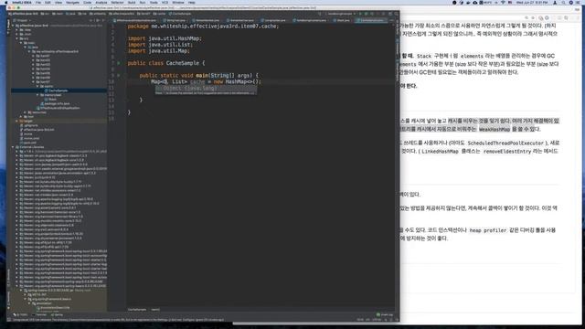The height and width of the screenshot is (329, 585).
Task: Click the back arrow in right document window
Action: pos(526,18)
